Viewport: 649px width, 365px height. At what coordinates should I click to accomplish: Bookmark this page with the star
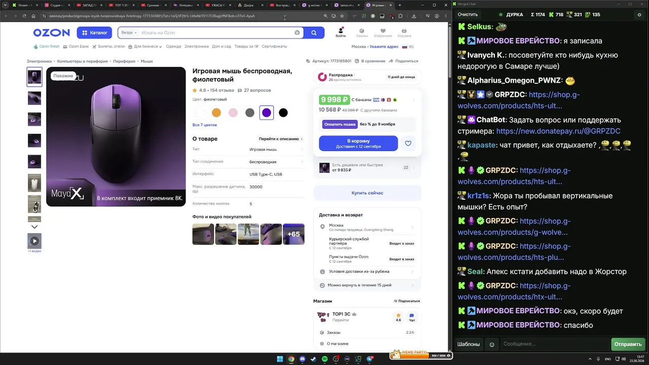coord(342,16)
